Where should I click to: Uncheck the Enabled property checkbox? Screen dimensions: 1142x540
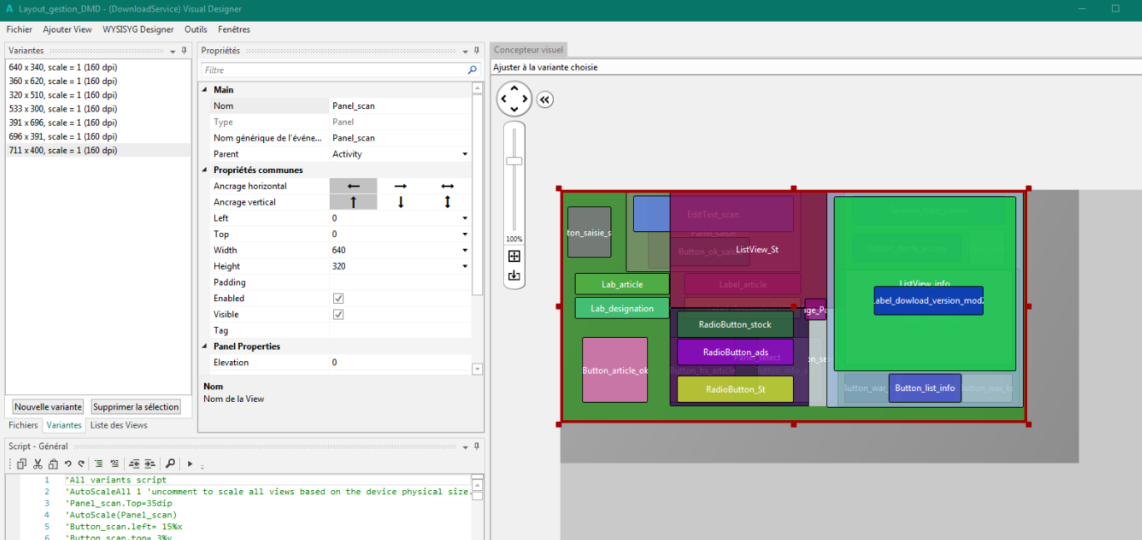tap(338, 298)
